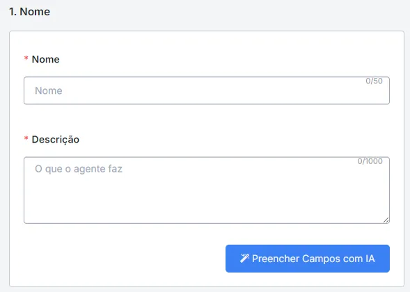Click the '1. Nome' section heading
Image resolution: width=410 pixels, height=292 pixels.
click(29, 12)
